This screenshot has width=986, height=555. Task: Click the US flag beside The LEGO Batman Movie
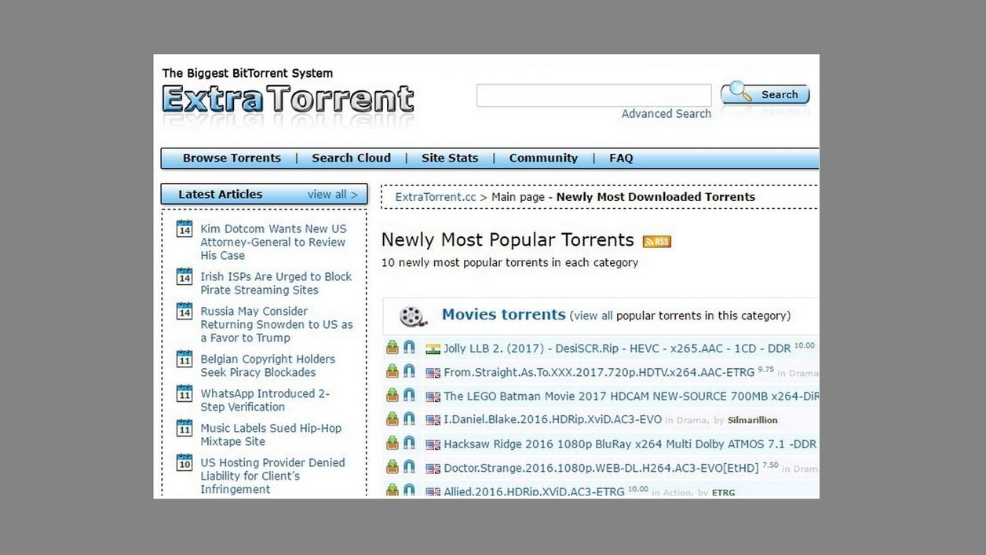pos(433,396)
